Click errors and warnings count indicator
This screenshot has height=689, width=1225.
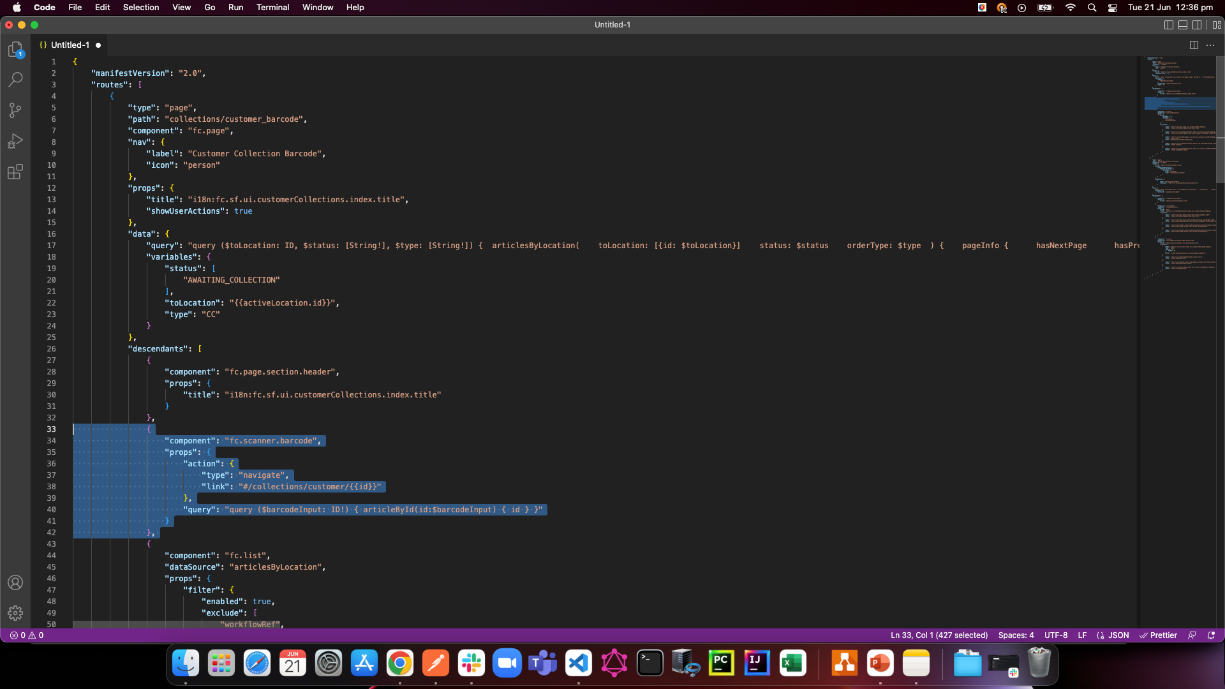tap(27, 635)
